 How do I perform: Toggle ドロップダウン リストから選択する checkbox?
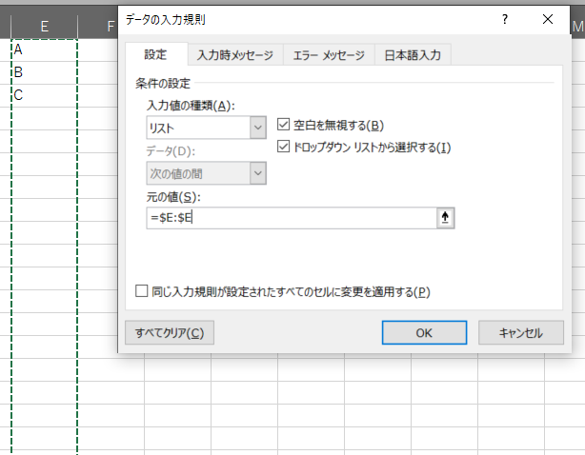coord(283,147)
